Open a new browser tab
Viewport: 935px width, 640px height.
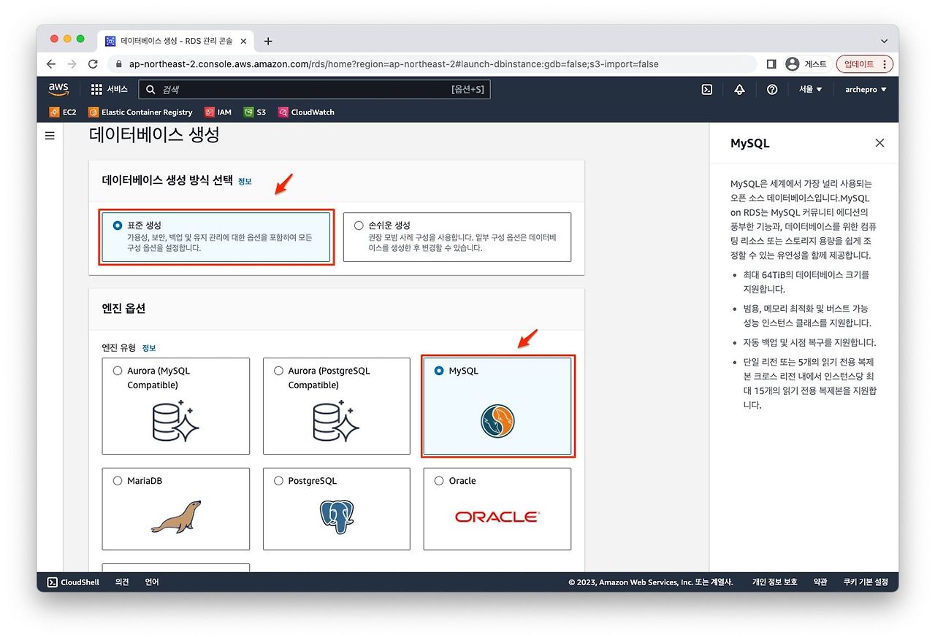(x=268, y=41)
